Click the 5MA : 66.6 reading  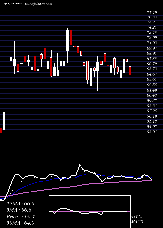coord(19,210)
